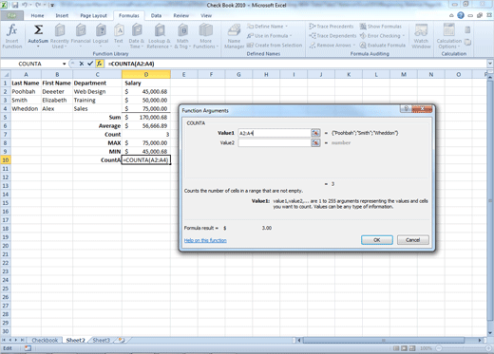Open the Name Manager icon
The height and width of the screenshot is (354, 494).
pyautogui.click(x=234, y=30)
